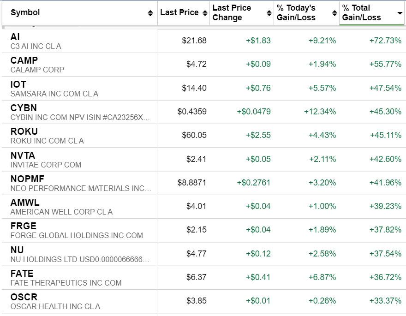Click sort arrows beside % Today's Gain/Loss header
Image resolution: width=406 pixels, height=316 pixels.
point(335,13)
